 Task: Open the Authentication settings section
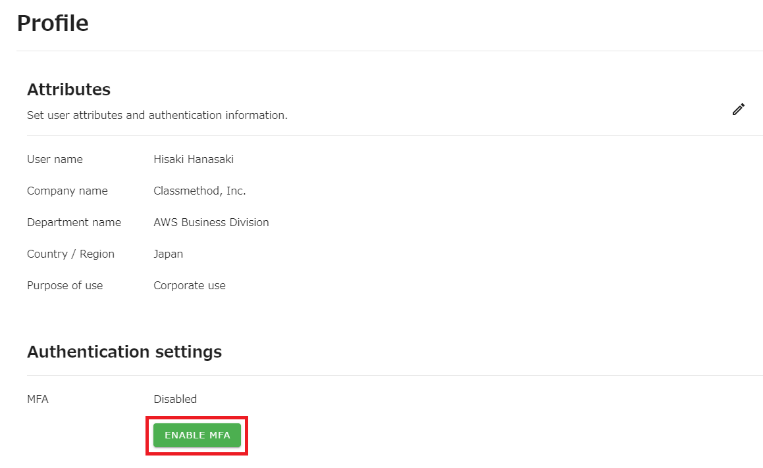tap(124, 352)
